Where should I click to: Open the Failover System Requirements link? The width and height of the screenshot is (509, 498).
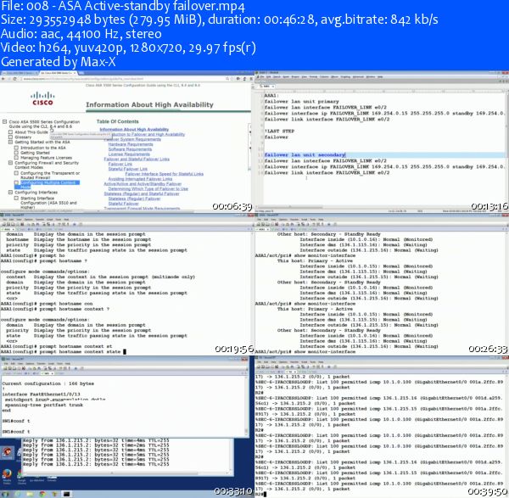point(132,139)
